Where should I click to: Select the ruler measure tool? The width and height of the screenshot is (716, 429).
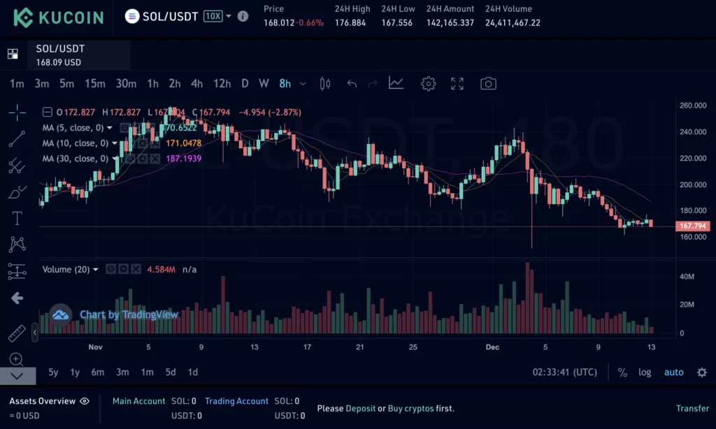coord(17,333)
